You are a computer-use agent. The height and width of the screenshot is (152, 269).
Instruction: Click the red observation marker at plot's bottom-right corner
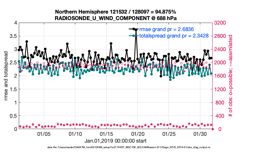click(x=213, y=129)
